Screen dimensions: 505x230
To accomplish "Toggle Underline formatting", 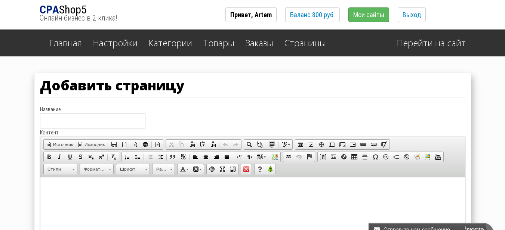I will tap(70, 157).
